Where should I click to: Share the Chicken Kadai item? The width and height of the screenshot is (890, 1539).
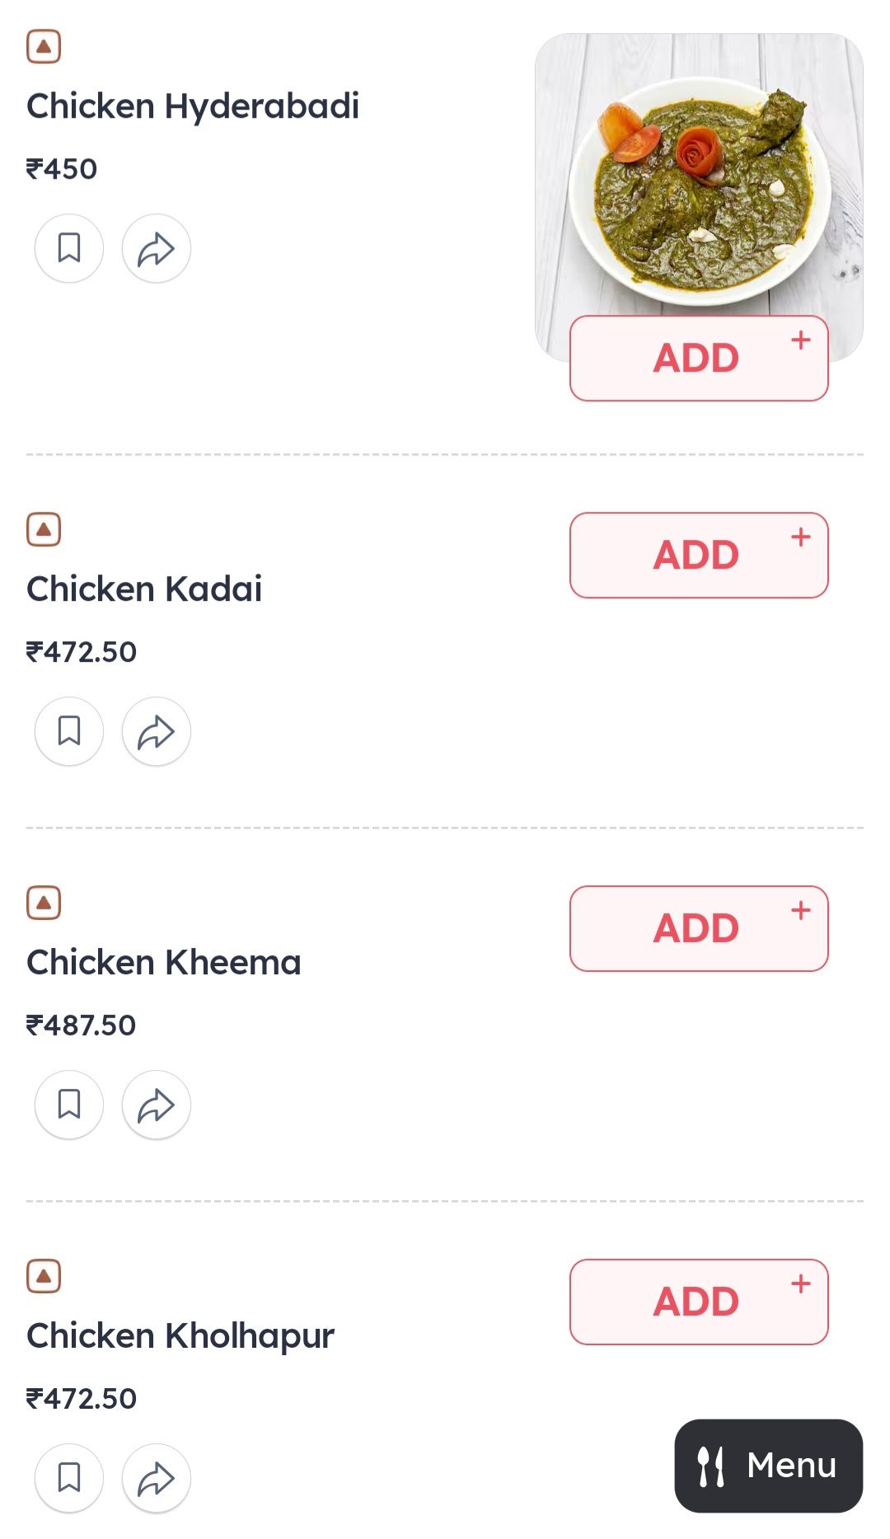(157, 731)
